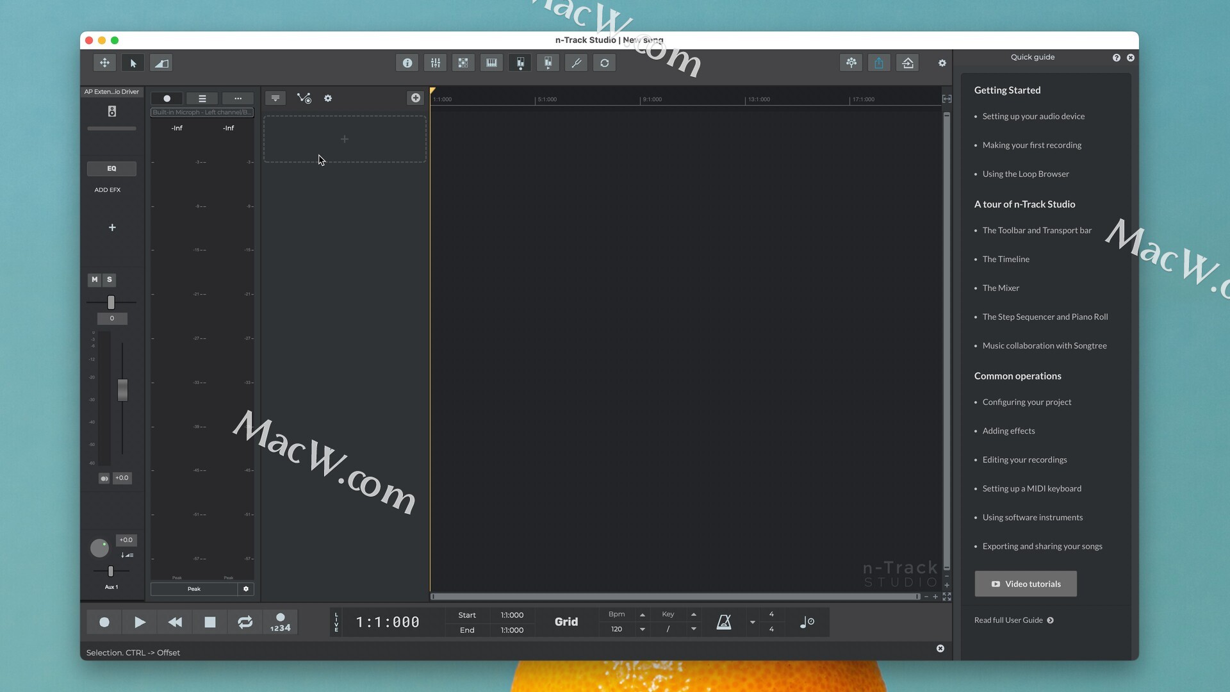This screenshot has width=1230, height=692.
Task: Open Quick guide help question mark
Action: click(1117, 58)
